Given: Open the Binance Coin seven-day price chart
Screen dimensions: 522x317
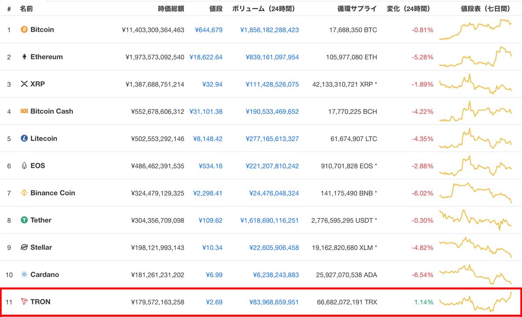Looking at the screenshot, I should [x=476, y=193].
